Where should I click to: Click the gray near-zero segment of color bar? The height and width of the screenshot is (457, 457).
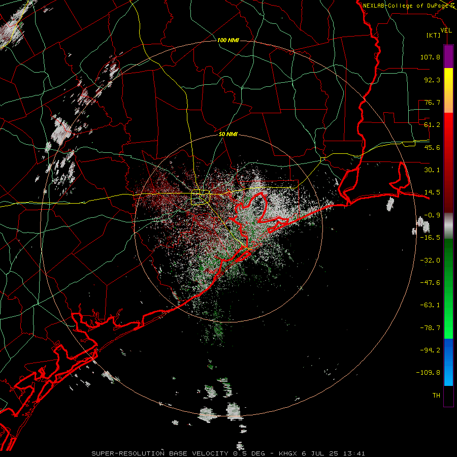click(448, 226)
